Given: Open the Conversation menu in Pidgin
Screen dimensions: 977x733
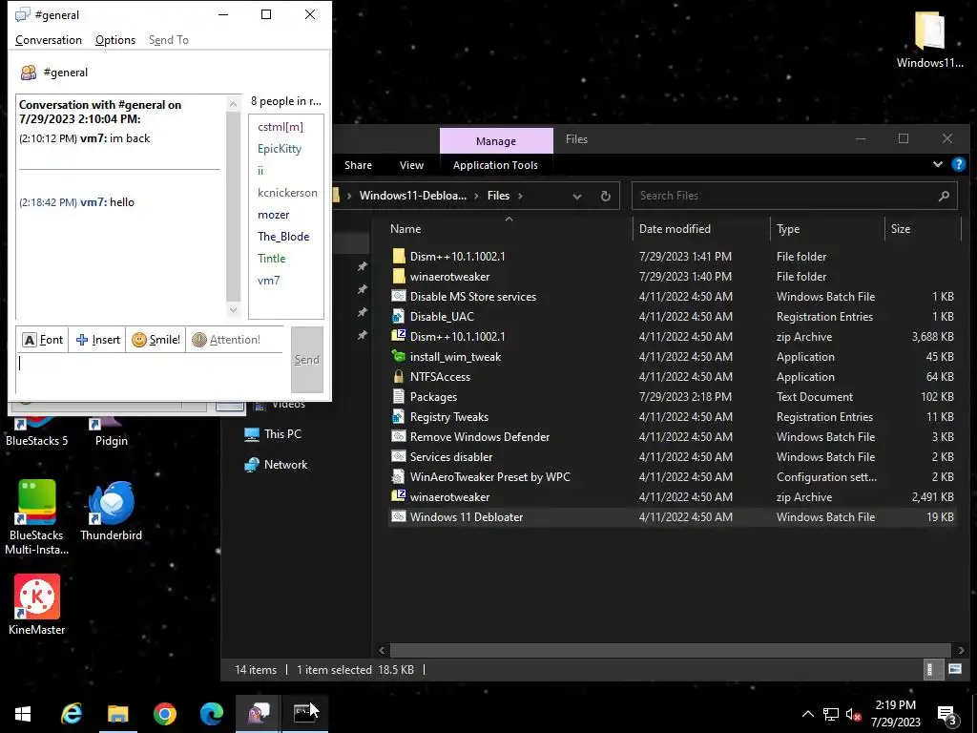Looking at the screenshot, I should 49,40.
